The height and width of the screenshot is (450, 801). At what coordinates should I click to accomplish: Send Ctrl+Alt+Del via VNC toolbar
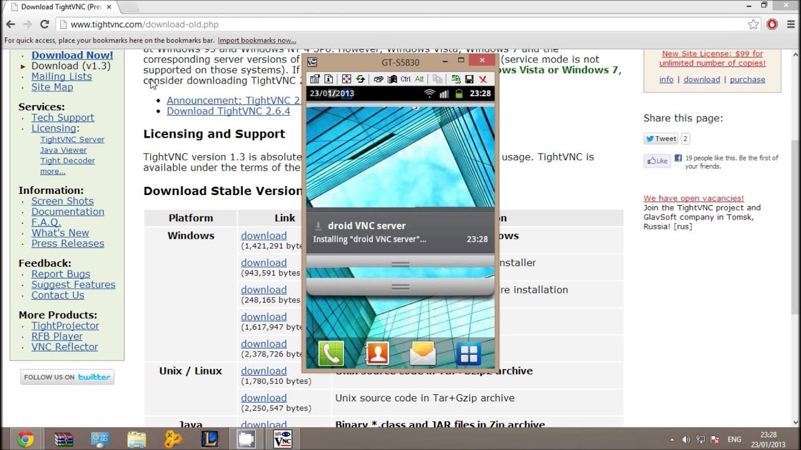[x=379, y=79]
